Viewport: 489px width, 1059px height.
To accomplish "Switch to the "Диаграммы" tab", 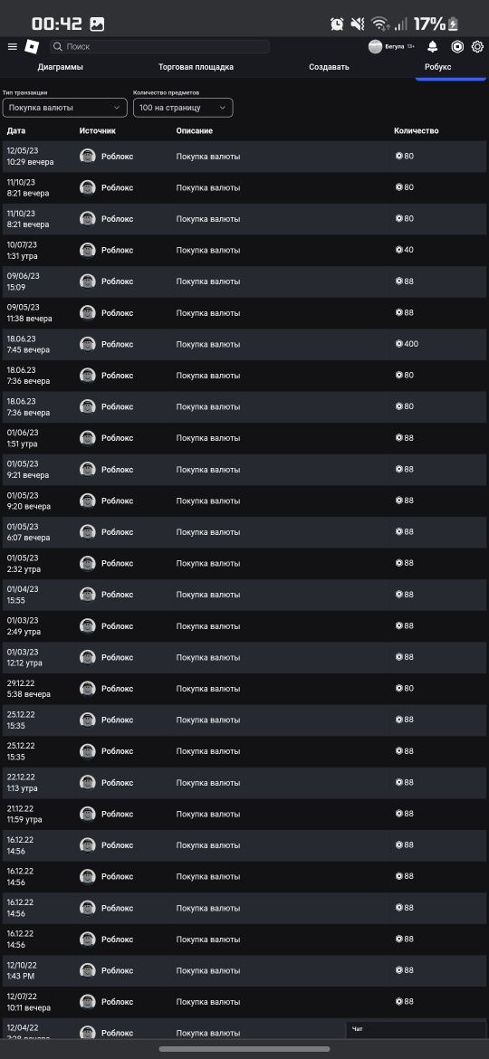I will 61,67.
